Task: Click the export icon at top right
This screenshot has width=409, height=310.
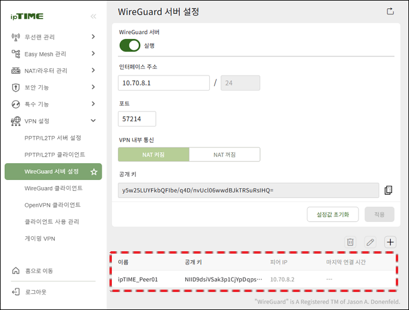Action: pyautogui.click(x=390, y=11)
